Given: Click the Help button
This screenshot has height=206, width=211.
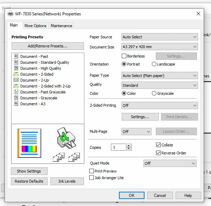Looking at the screenshot, I should (x=188, y=196).
